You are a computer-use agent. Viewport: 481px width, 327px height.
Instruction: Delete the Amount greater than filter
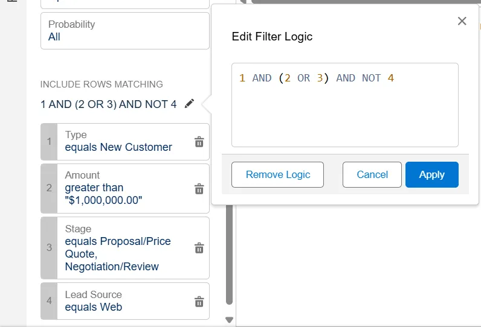pyautogui.click(x=199, y=189)
